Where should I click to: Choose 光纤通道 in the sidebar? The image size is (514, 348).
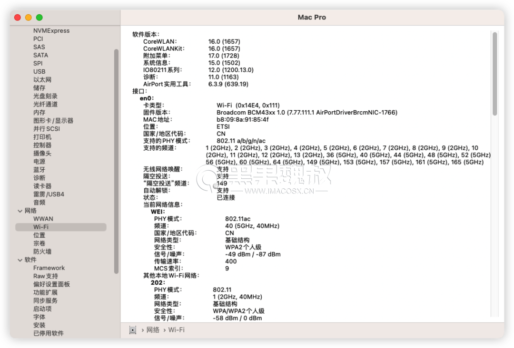click(45, 105)
